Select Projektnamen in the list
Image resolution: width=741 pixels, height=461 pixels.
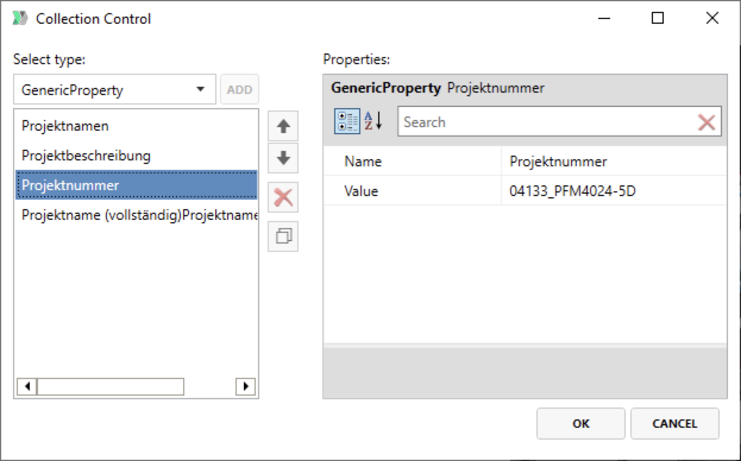[x=65, y=126]
